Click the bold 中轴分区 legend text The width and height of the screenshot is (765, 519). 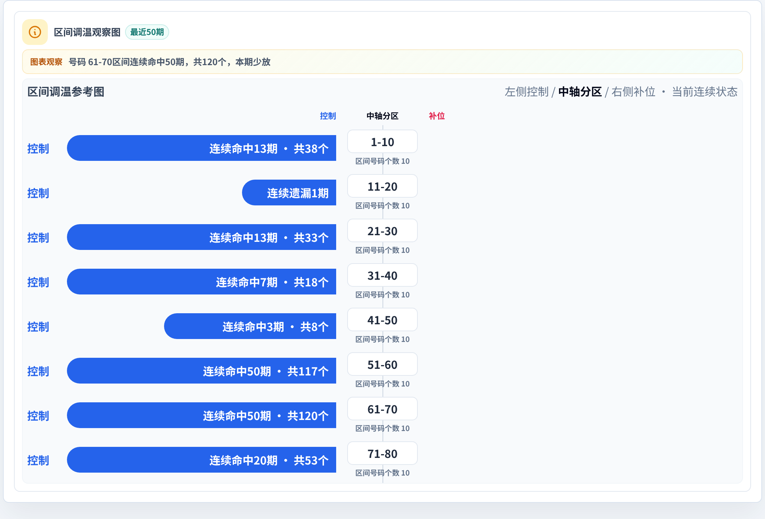click(580, 92)
